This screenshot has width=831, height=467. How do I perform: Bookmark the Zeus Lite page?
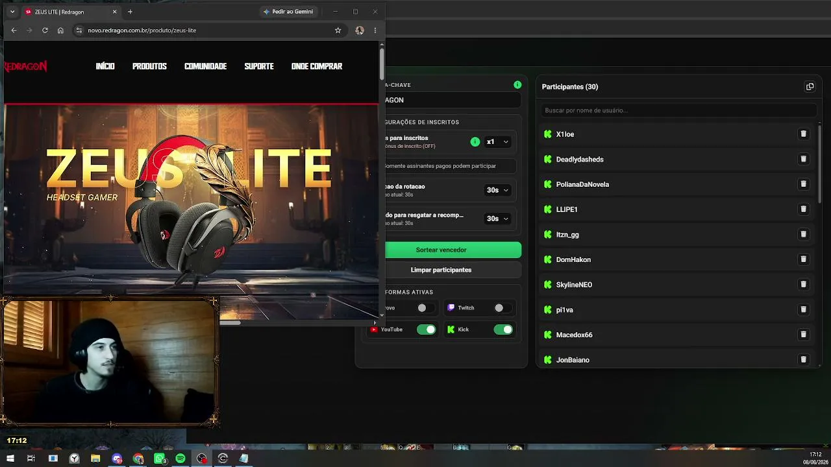(338, 30)
